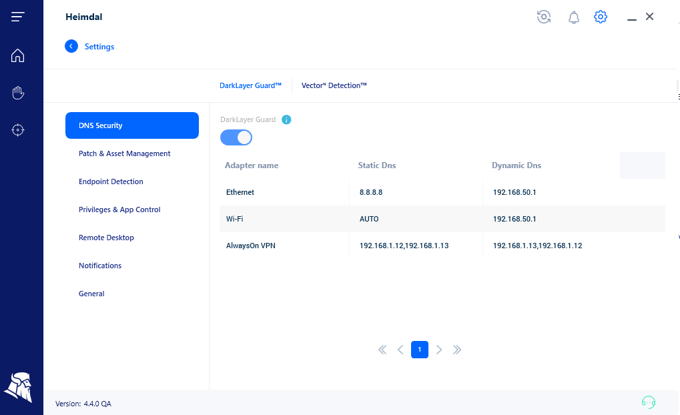
Task: Go to previous page of adapters
Action: pos(400,350)
